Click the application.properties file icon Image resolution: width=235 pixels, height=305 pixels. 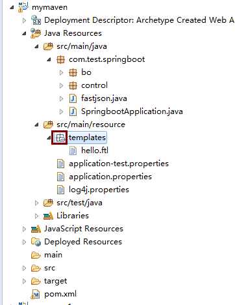click(x=60, y=177)
